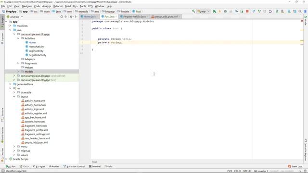Open the Profiler tool window button
The image size is (308, 173).
pyautogui.click(x=54, y=166)
